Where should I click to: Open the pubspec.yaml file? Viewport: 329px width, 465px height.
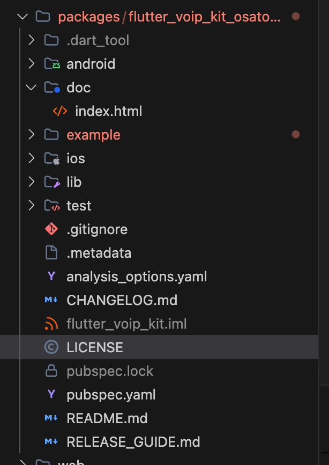(111, 395)
